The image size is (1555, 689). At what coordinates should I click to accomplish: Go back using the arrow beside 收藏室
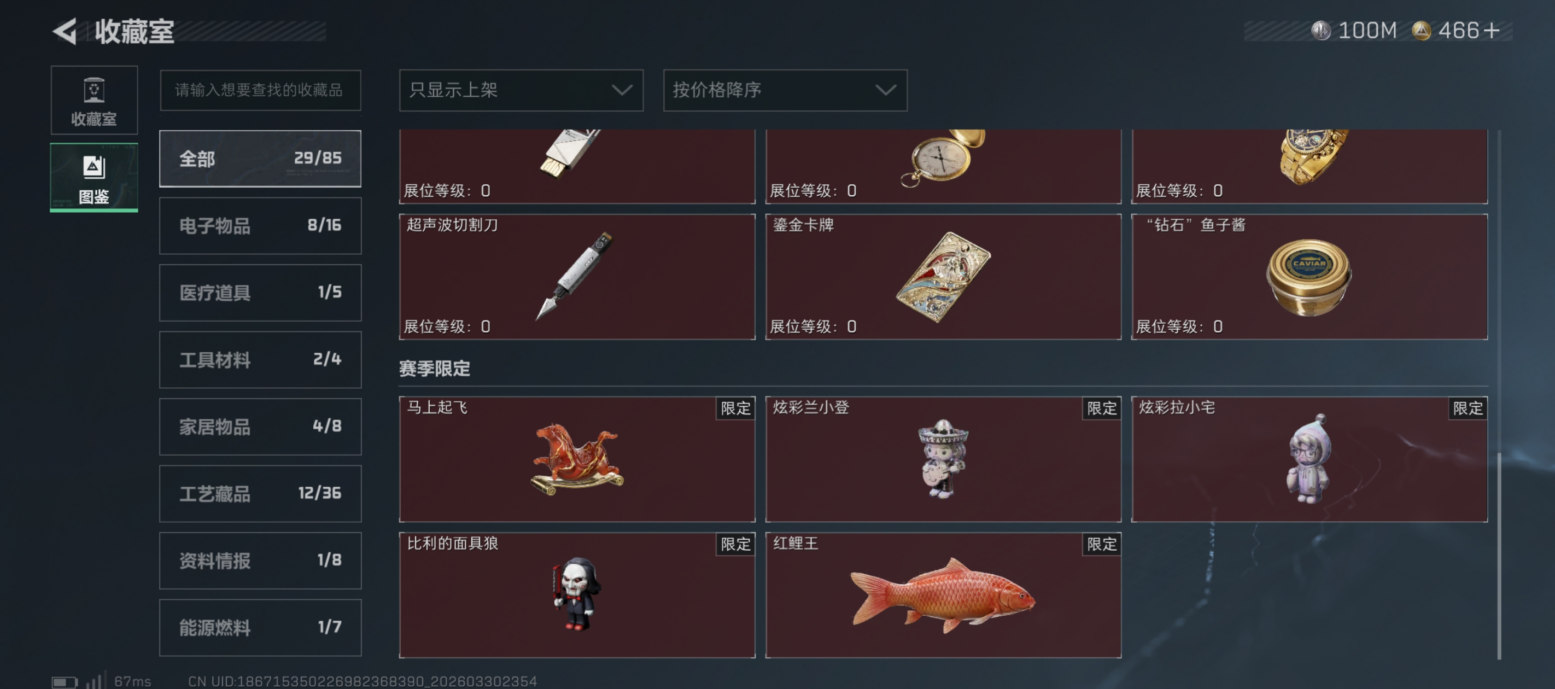[x=65, y=31]
